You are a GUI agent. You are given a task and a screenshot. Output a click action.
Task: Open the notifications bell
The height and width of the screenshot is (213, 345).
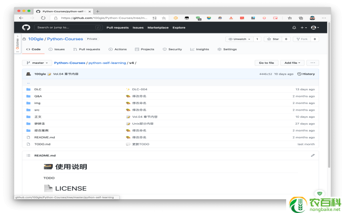click(294, 27)
